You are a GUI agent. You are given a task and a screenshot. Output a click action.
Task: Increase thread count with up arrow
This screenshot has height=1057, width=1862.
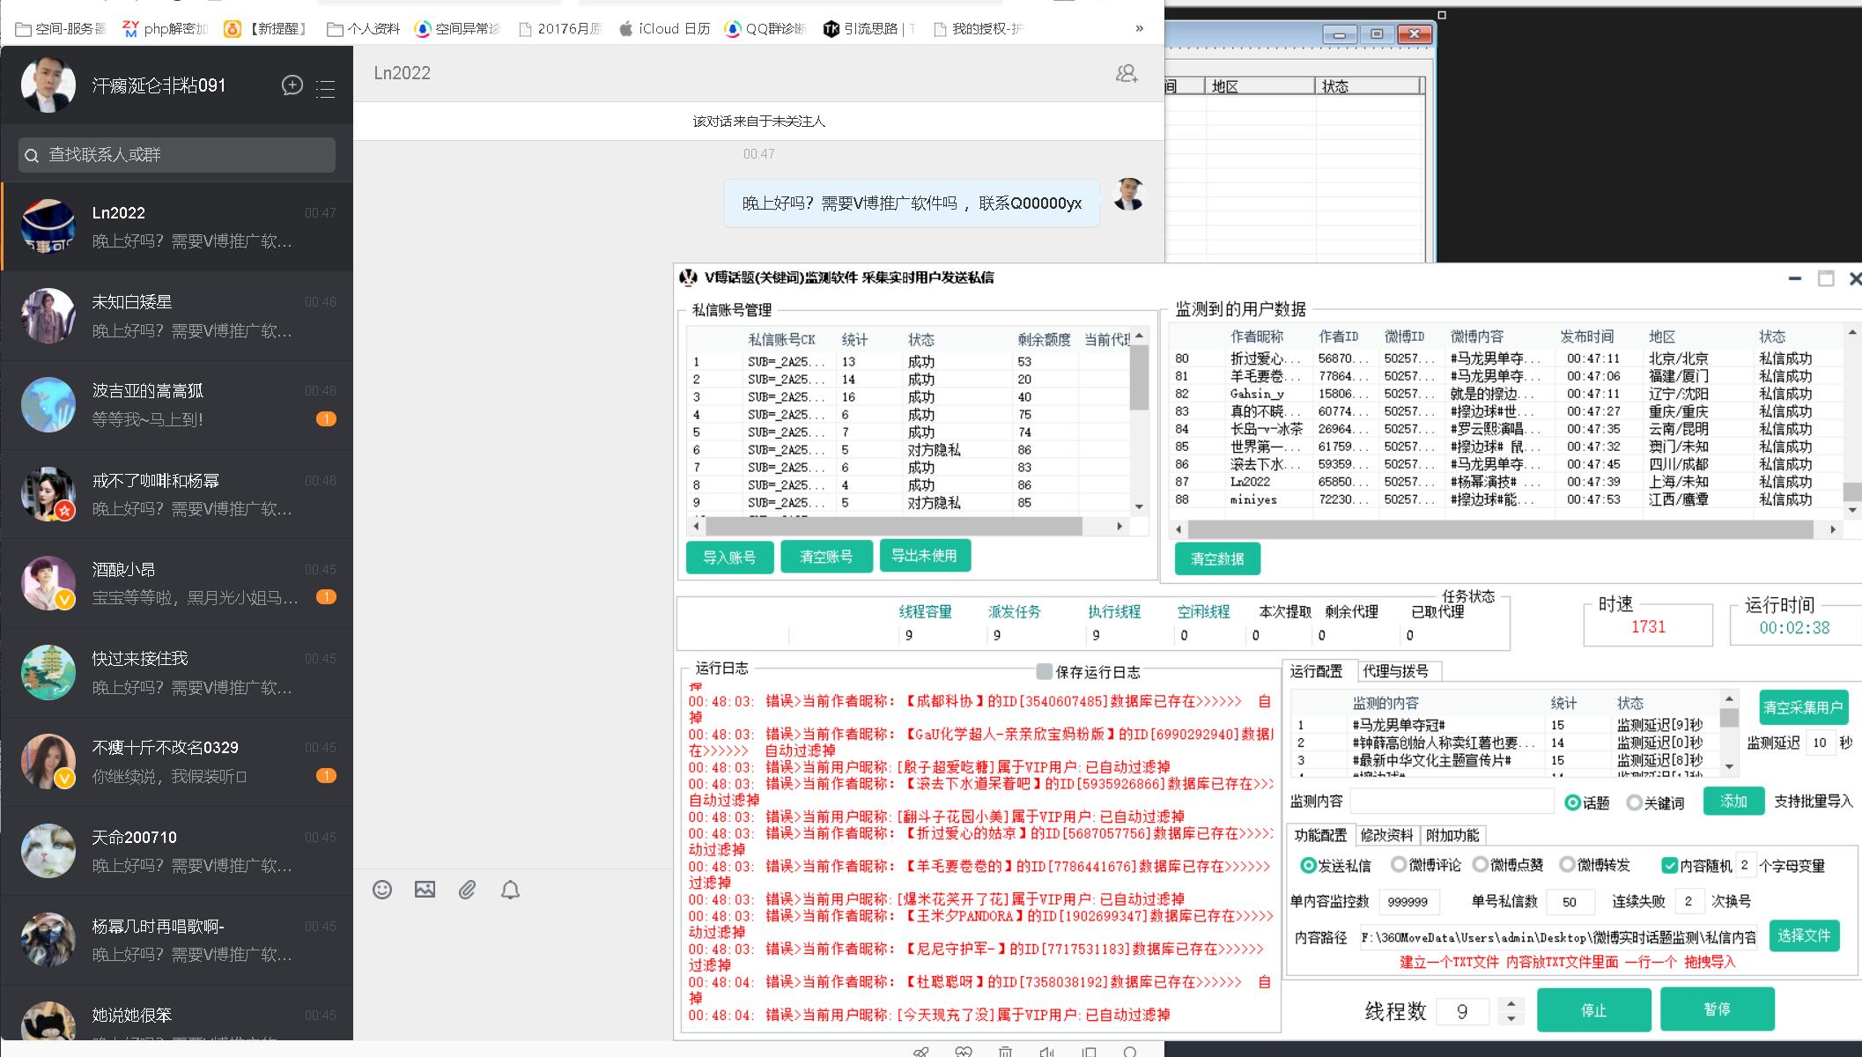[1511, 1003]
